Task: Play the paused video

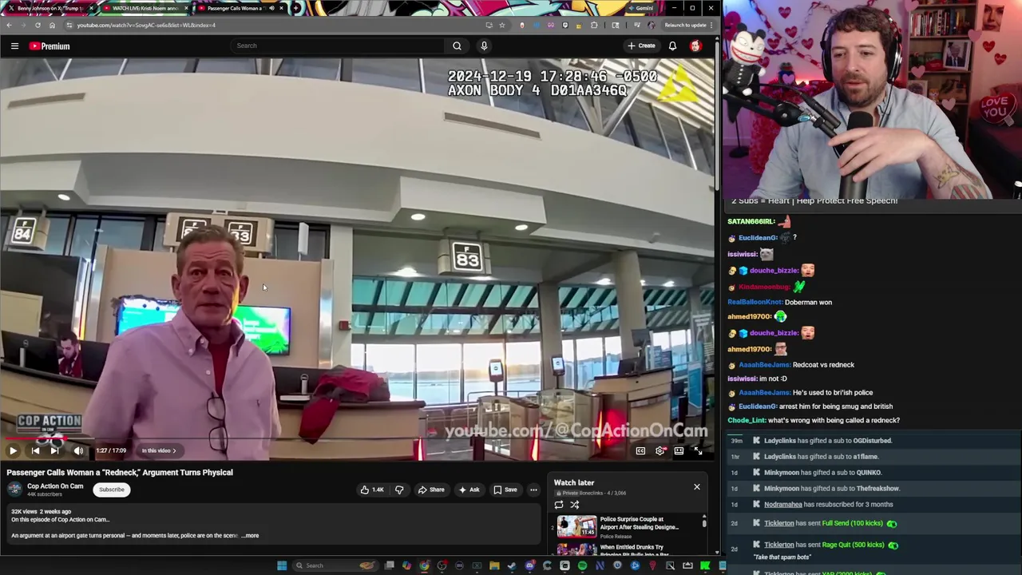Action: [13, 450]
